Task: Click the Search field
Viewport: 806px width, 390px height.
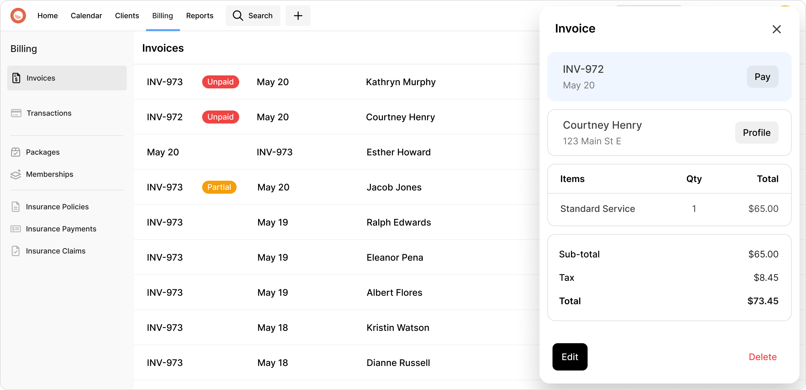Action: pyautogui.click(x=253, y=16)
